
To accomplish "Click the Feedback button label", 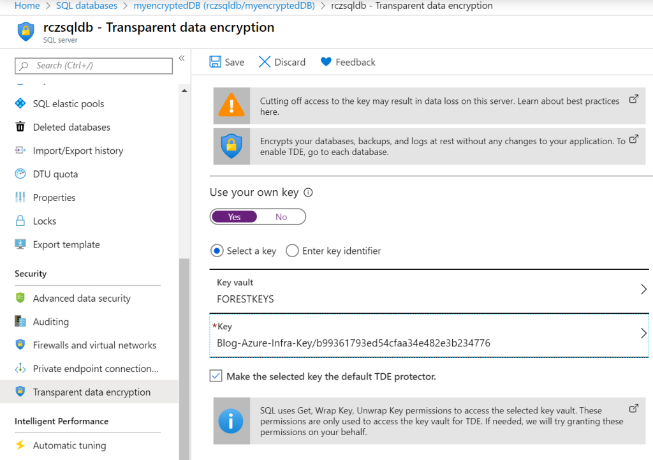I will (x=355, y=62).
